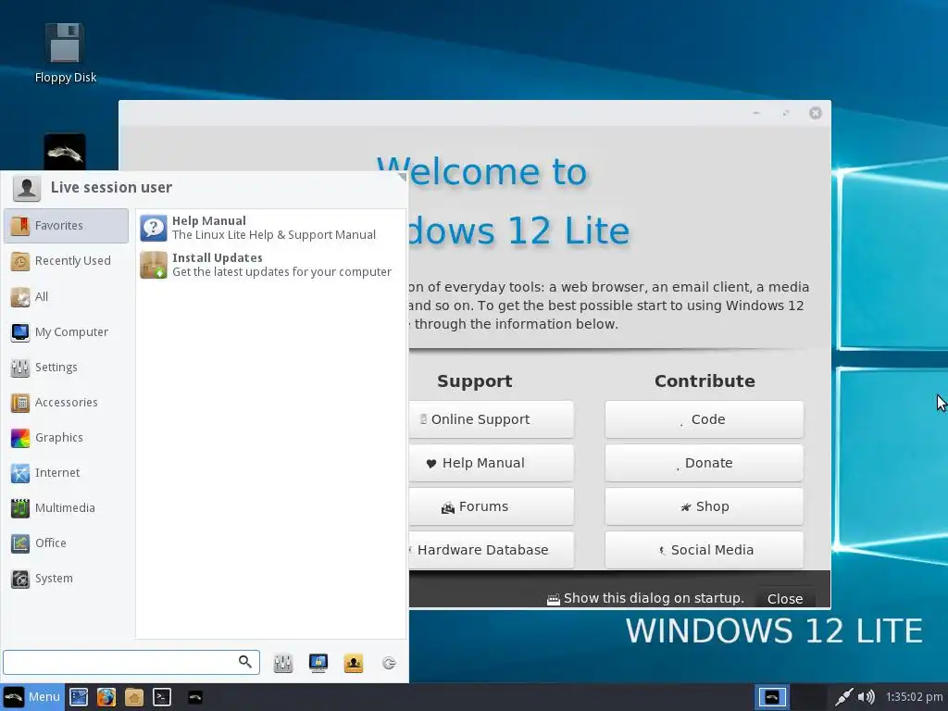Click the log out power icon
Image resolution: width=948 pixels, height=711 pixels.
coord(389,663)
